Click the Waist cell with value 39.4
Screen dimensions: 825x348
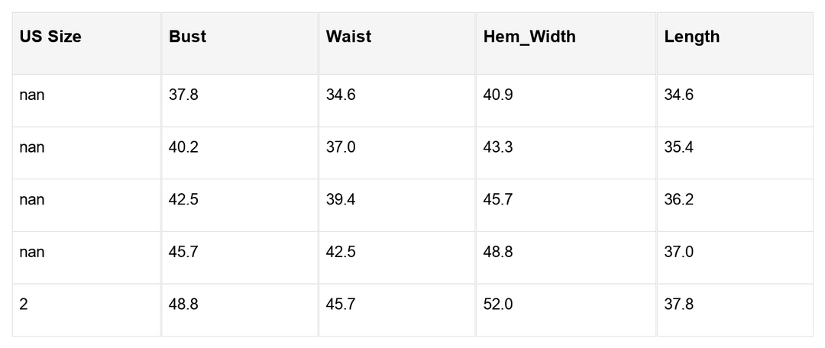click(341, 200)
